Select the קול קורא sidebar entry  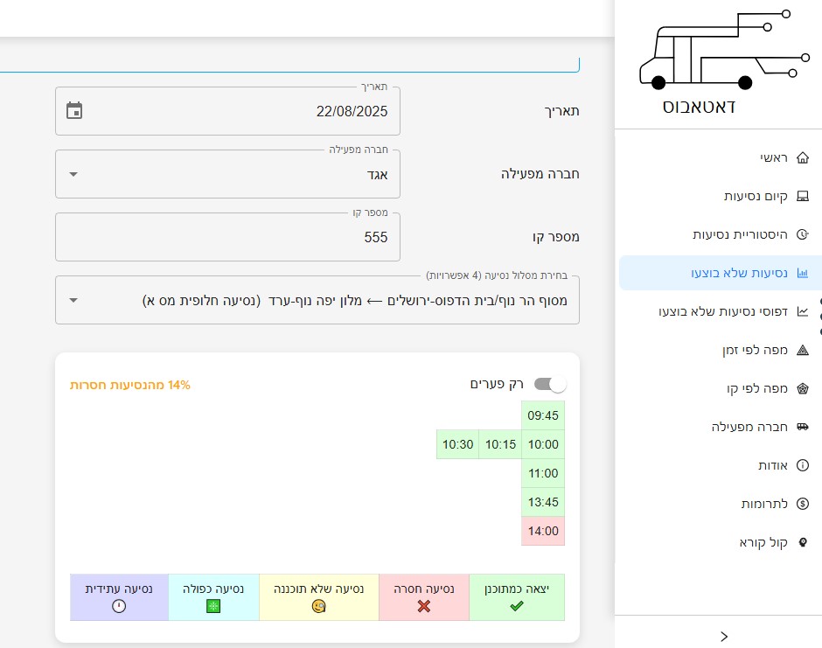[803, 542]
